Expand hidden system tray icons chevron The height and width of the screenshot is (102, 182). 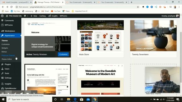[x=151, y=99]
